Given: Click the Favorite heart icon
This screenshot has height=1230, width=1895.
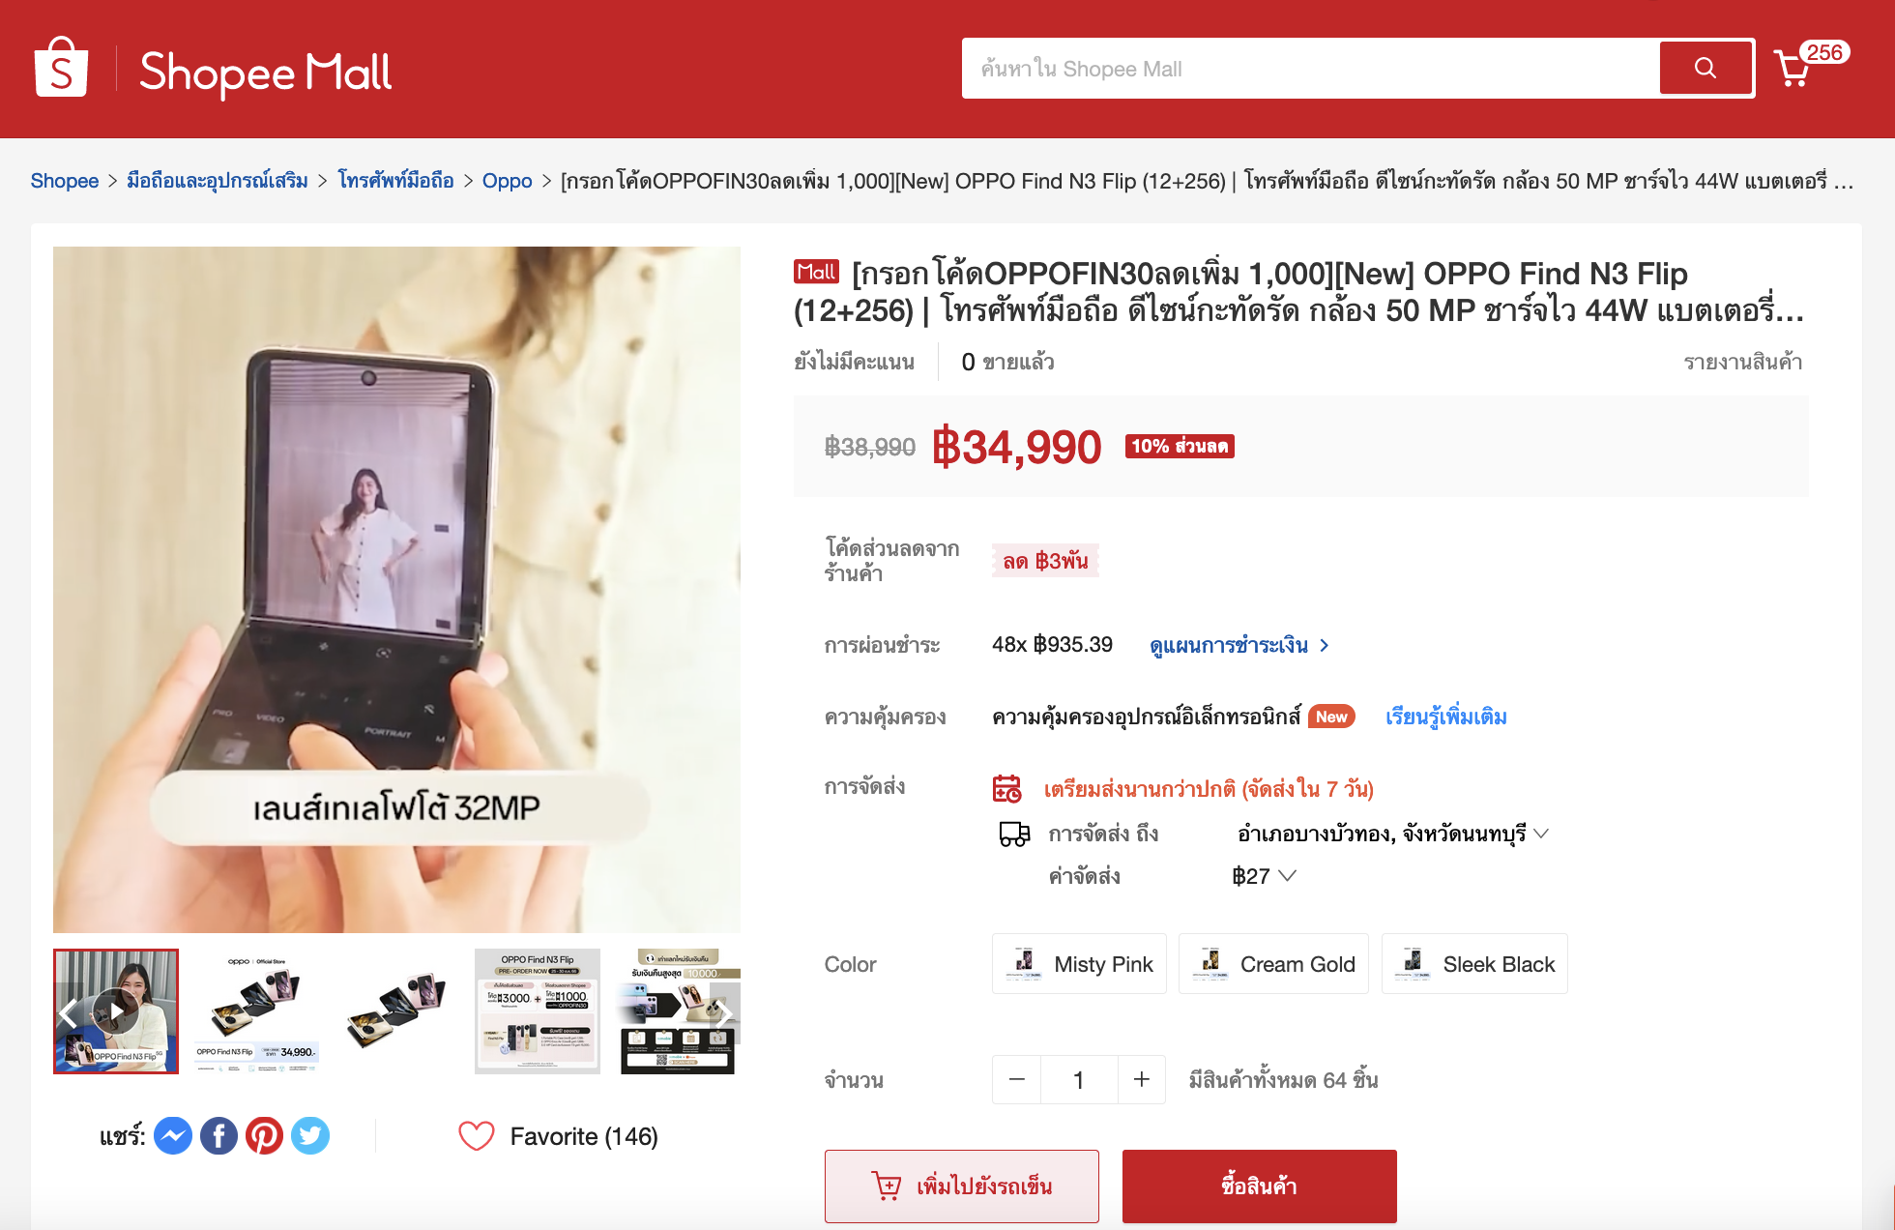Looking at the screenshot, I should (476, 1136).
